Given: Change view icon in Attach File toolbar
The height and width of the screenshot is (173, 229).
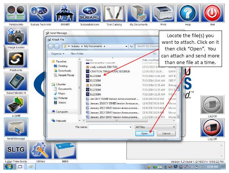Looking at the screenshot, I should [x=154, y=54].
